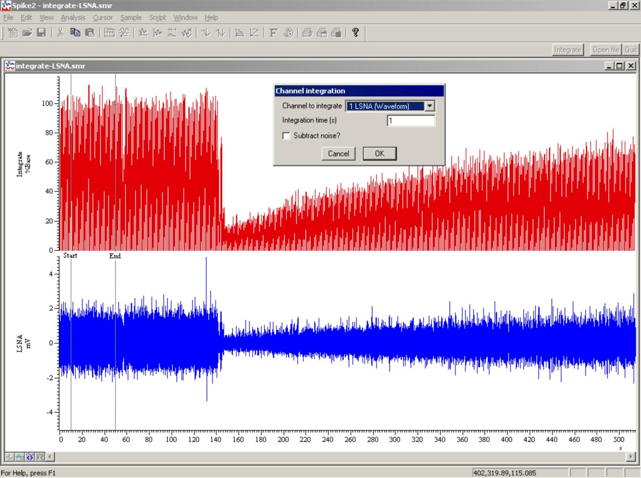Click the add vertical cursor icon at bottom-left
This screenshot has width=641, height=478.
click(x=9, y=457)
